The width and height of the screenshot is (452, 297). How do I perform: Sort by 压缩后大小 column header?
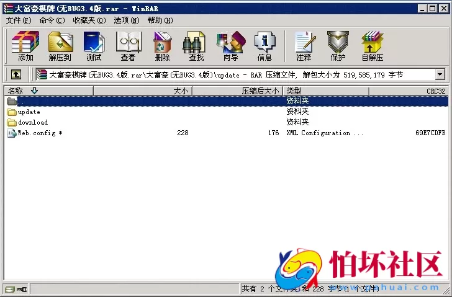click(238, 91)
